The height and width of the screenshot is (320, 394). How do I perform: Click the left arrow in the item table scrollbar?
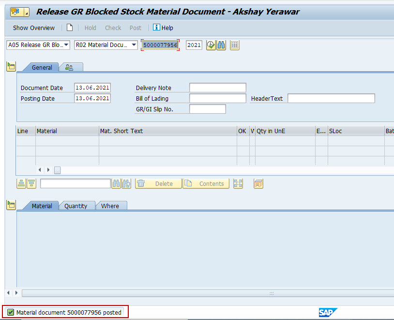(x=40, y=170)
